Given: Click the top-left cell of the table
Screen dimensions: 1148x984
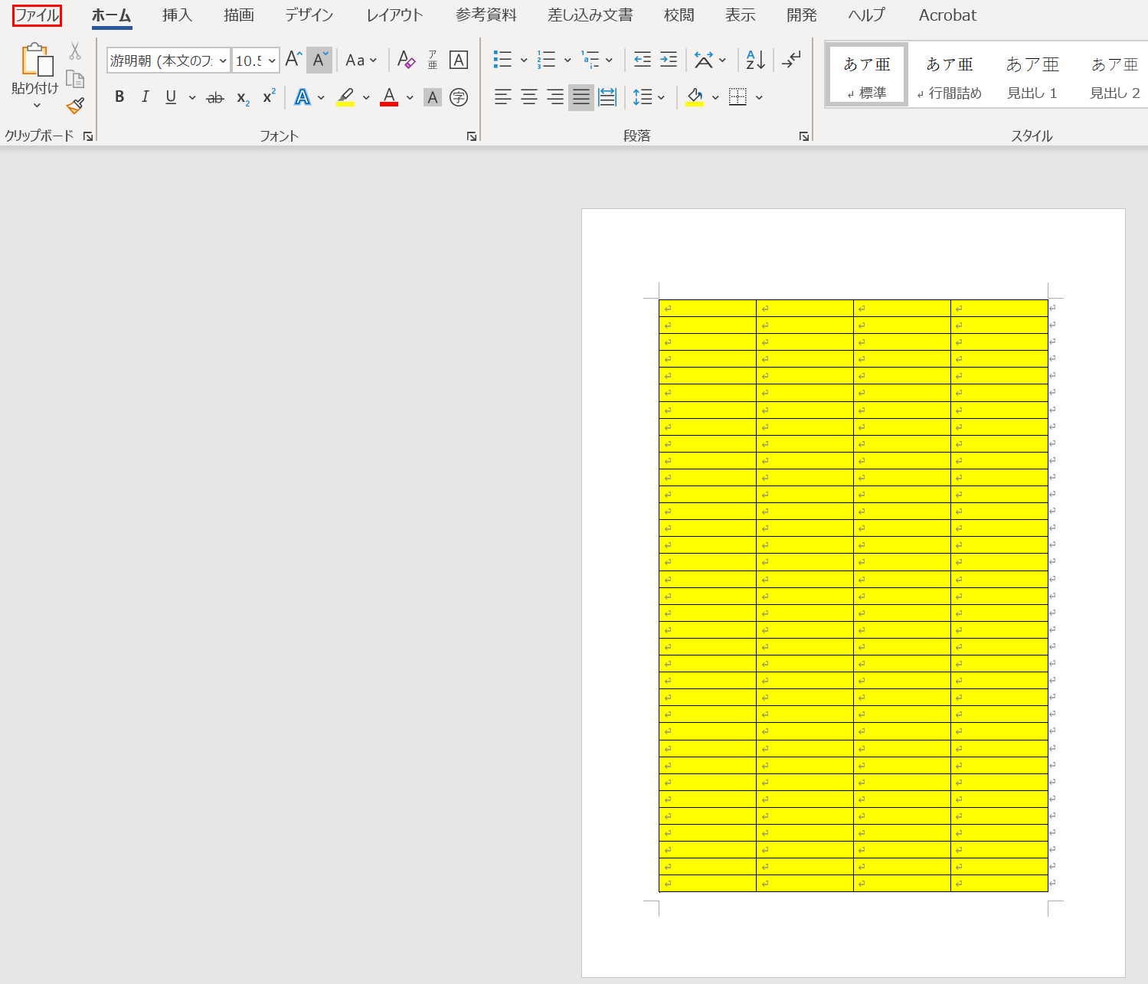Looking at the screenshot, I should tap(707, 309).
